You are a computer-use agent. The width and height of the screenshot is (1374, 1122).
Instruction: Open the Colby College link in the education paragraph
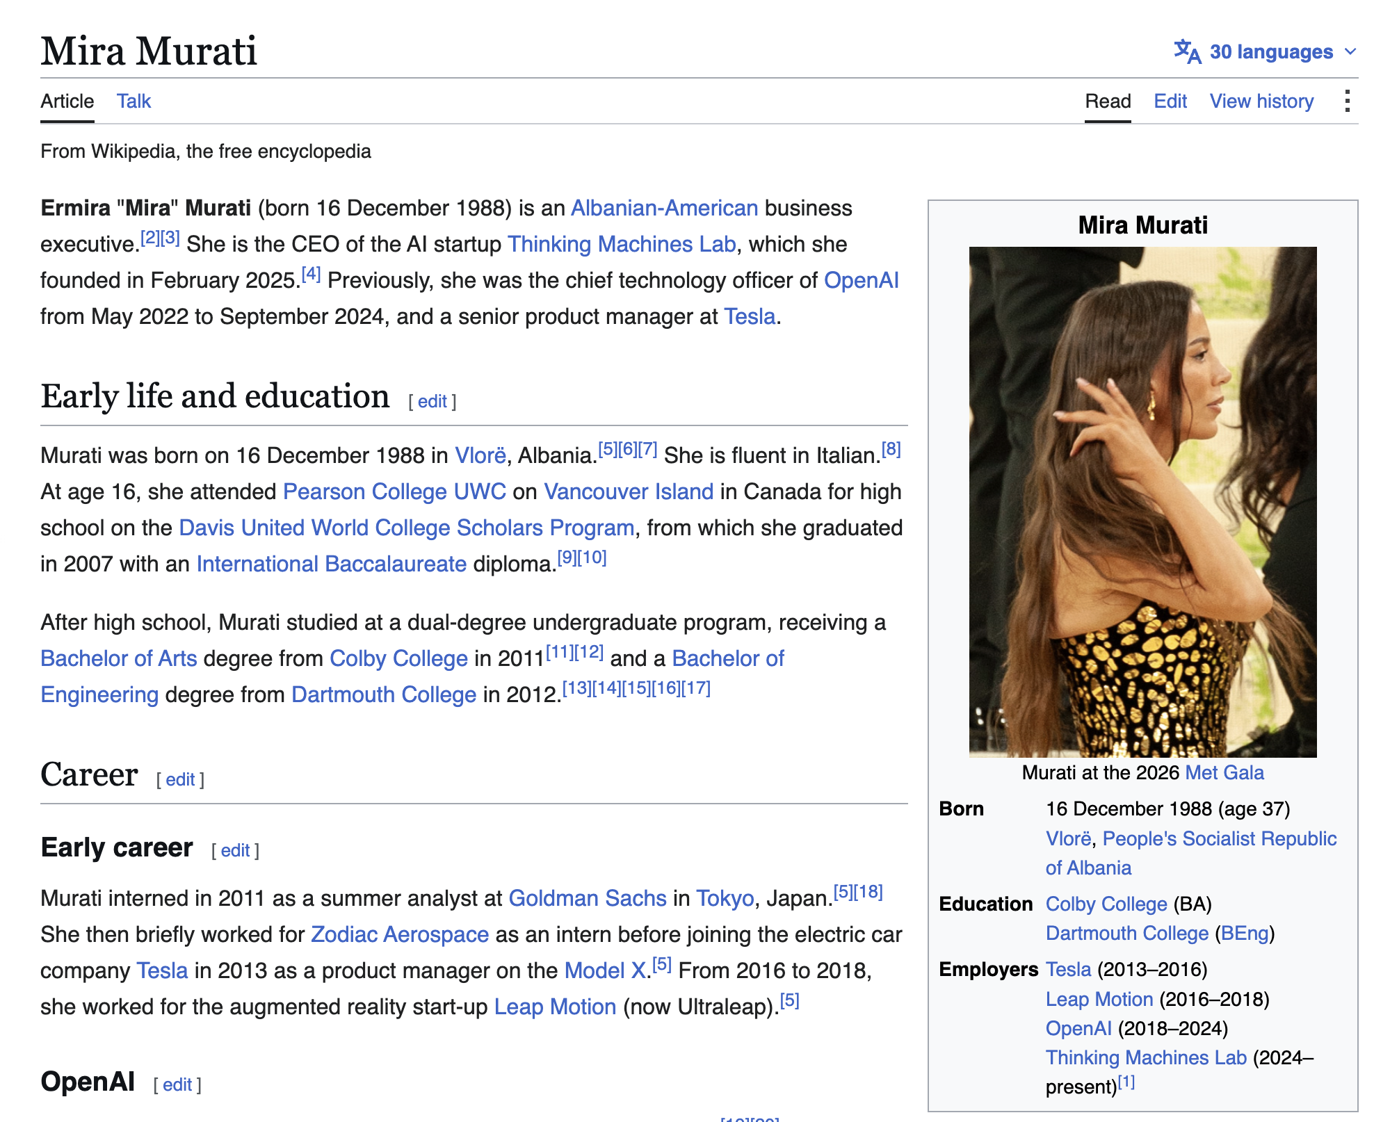398,659
